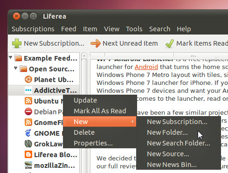This screenshot has height=173, width=228.
Task: Click the AddictiveTips feed icon
Action: click(28, 90)
